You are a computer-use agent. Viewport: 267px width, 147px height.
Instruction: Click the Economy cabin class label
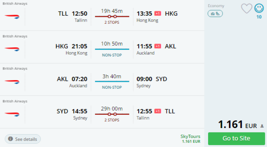[216, 6]
